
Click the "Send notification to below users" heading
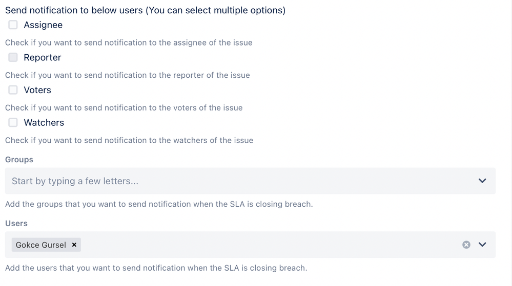coord(145,10)
